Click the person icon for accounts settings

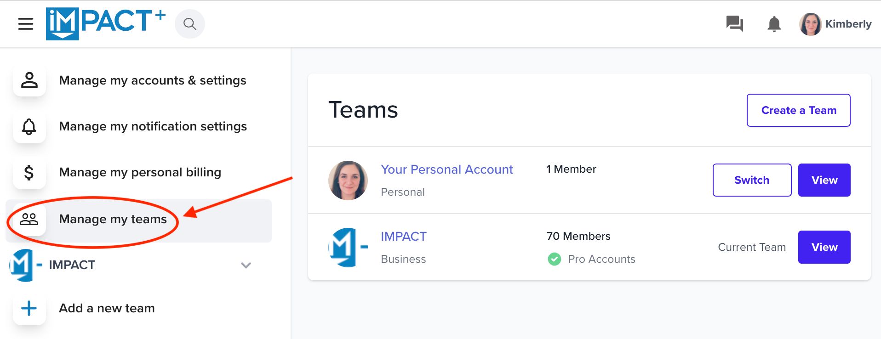[x=29, y=80]
